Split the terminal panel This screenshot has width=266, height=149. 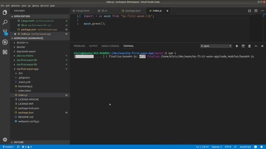click(x=243, y=46)
